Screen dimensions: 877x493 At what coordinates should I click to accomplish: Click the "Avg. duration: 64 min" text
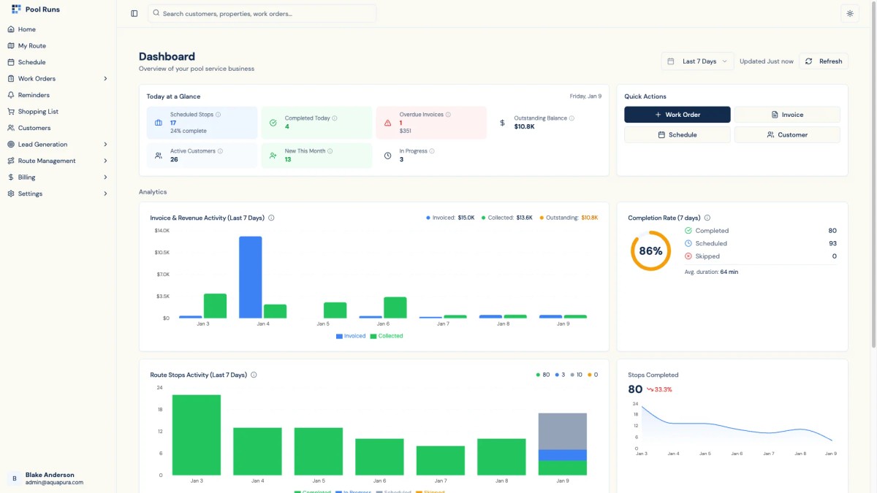[711, 272]
